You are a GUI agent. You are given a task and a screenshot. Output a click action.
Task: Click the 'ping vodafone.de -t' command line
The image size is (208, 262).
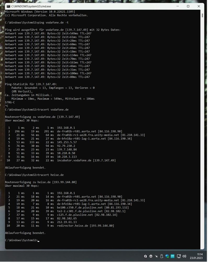click(x=37, y=23)
